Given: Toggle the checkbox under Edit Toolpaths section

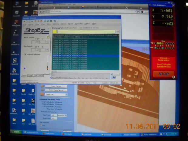Looking at the screenshot, I should point(41,126).
